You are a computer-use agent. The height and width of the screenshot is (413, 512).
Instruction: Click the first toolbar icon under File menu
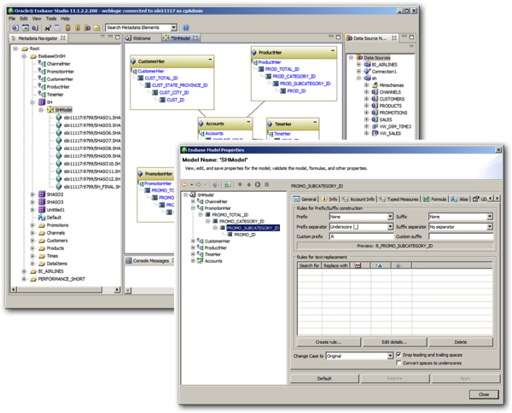pyautogui.click(x=15, y=28)
